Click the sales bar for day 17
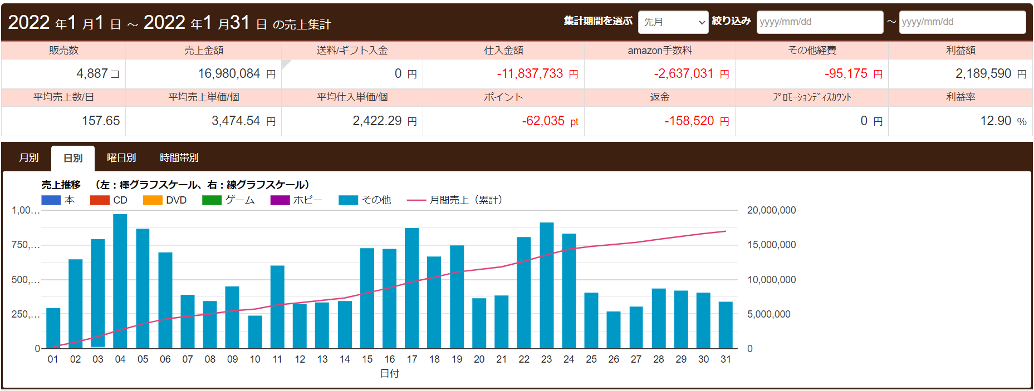This screenshot has width=1034, height=391. (x=412, y=288)
